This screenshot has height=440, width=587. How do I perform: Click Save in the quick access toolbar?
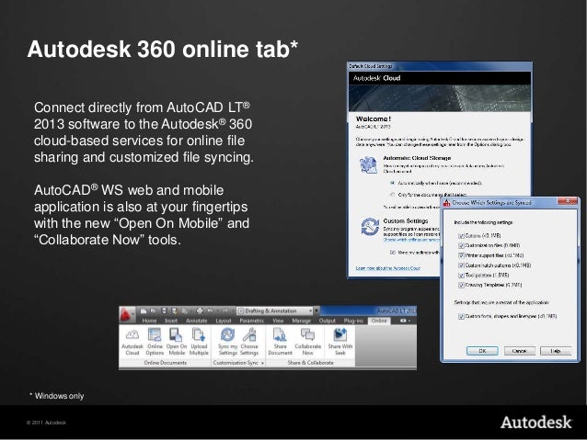point(164,310)
